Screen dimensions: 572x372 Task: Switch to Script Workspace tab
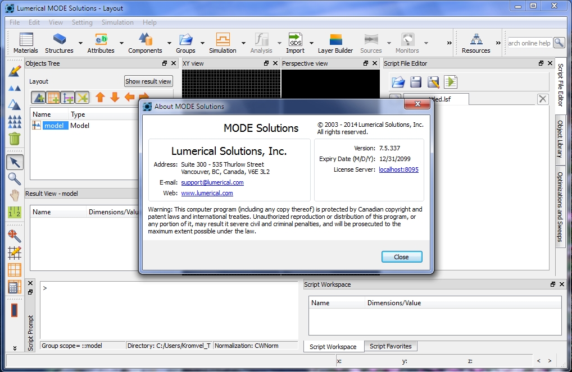(x=333, y=347)
